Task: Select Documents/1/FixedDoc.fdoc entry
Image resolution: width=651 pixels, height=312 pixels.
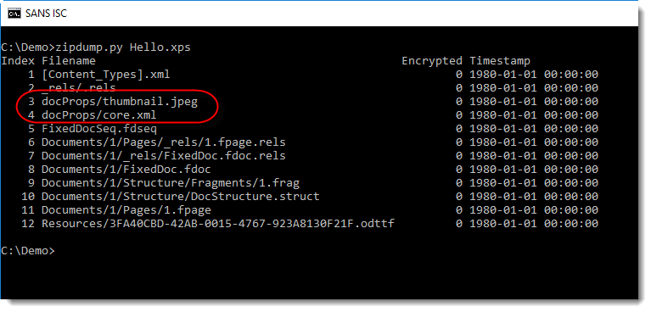Action: (126, 170)
